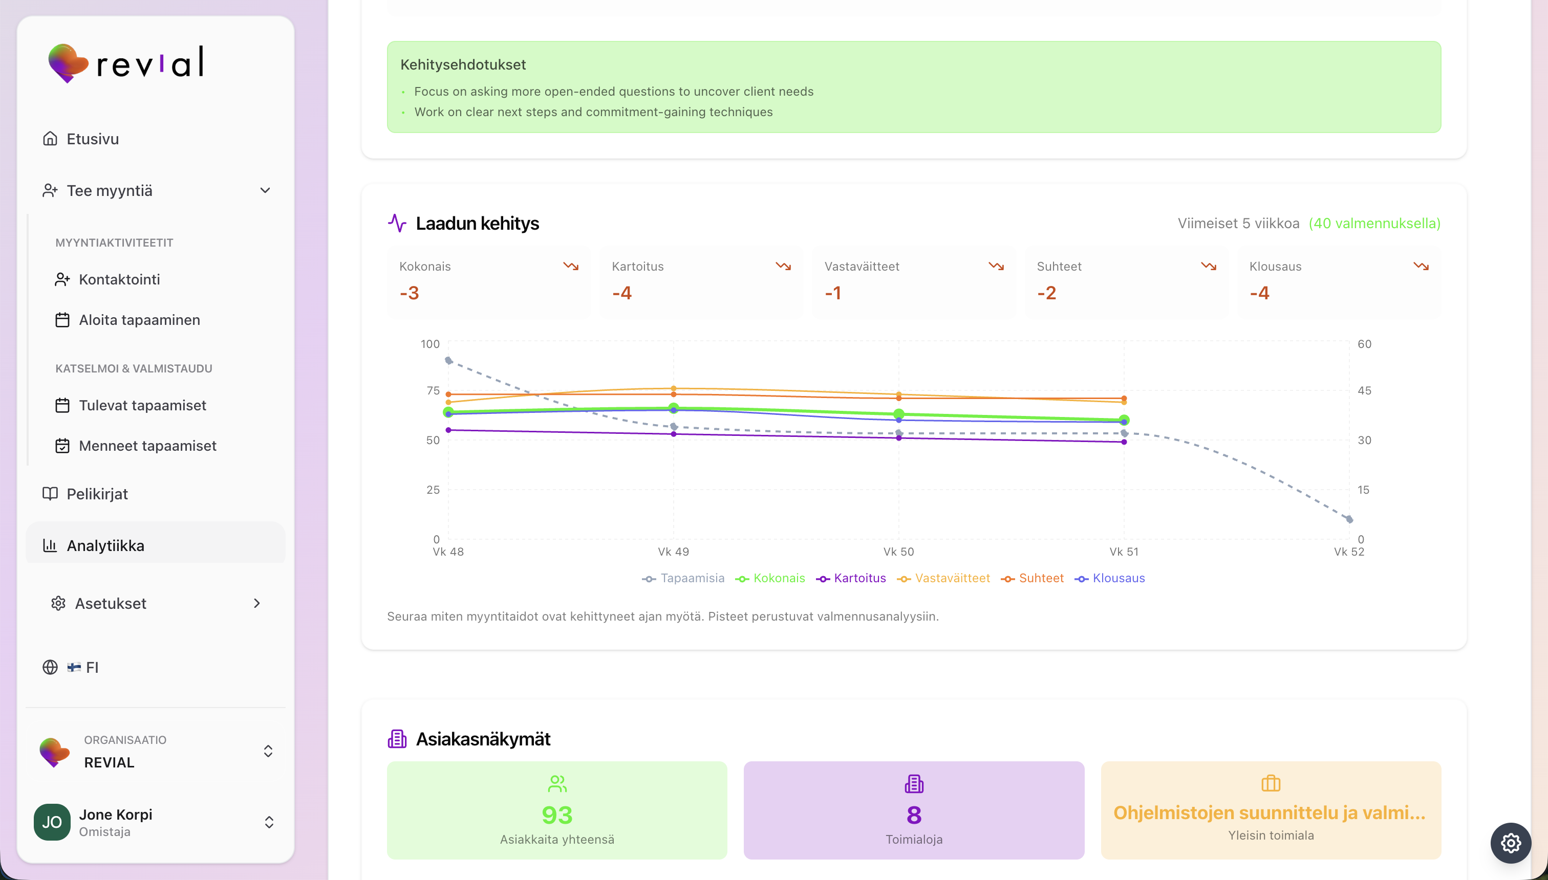Click the Klousaus downward trend icon
This screenshot has width=1548, height=880.
[x=1421, y=266]
